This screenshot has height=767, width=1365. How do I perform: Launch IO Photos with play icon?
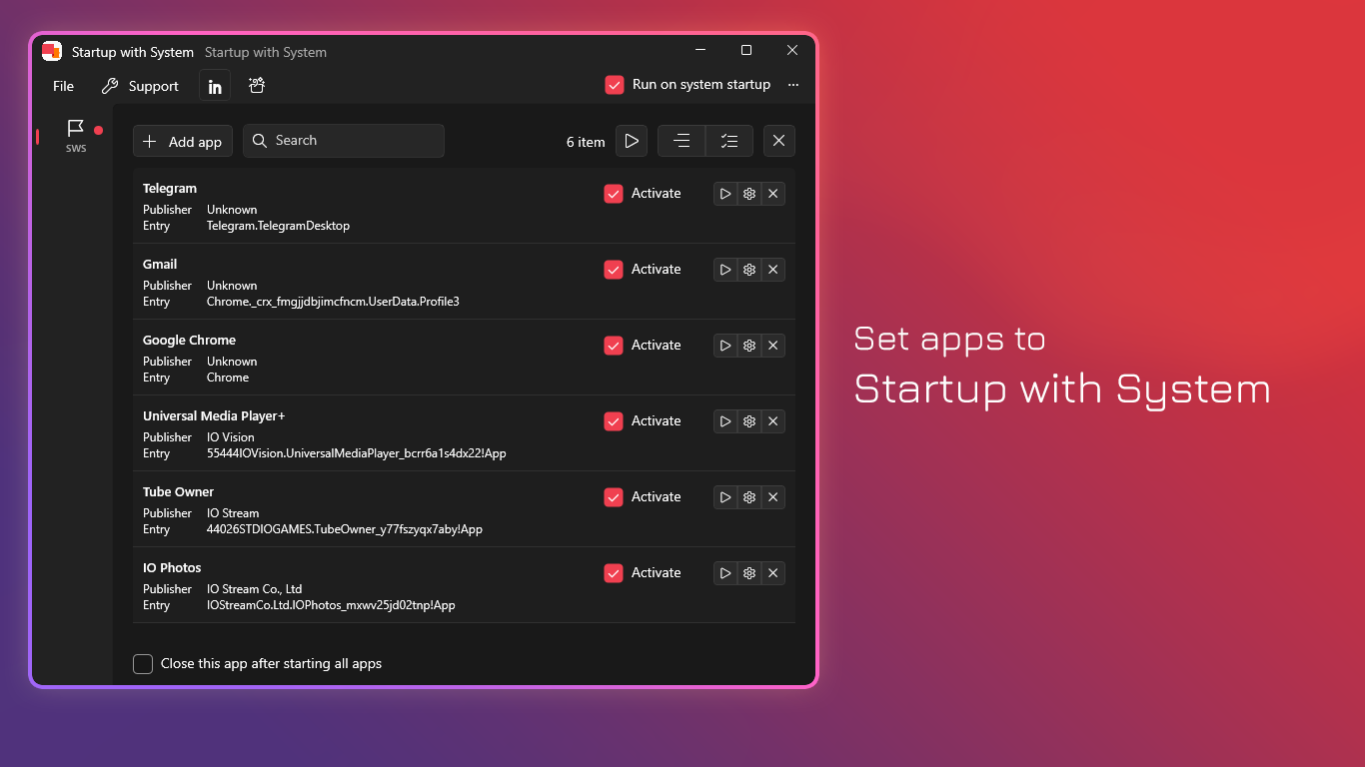725,573
